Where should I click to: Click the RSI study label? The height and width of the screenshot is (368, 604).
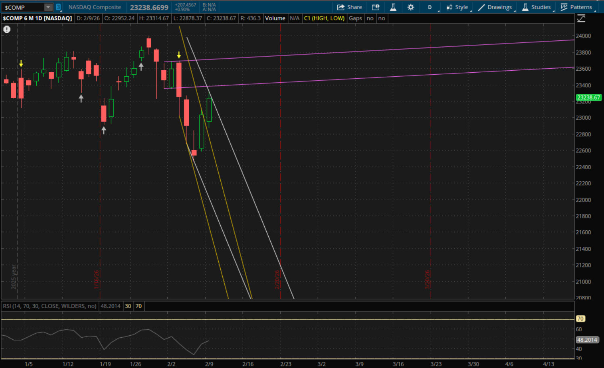point(50,306)
